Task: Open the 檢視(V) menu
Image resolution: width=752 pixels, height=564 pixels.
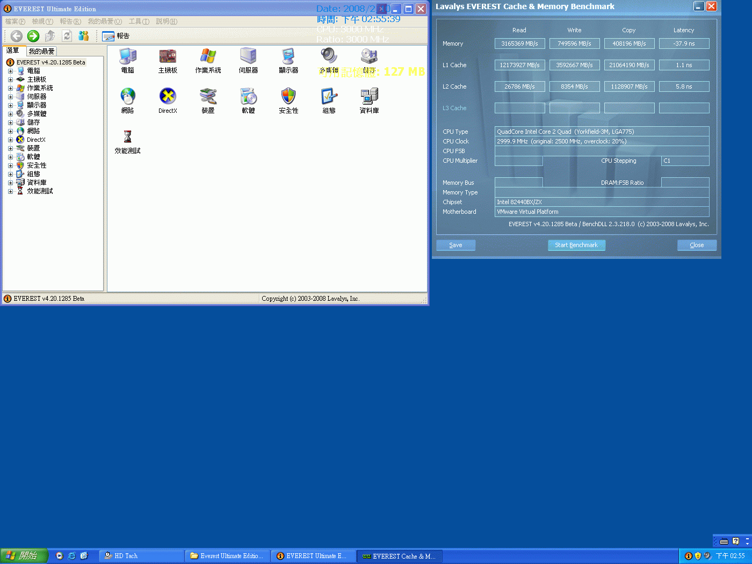Action: tap(42, 21)
